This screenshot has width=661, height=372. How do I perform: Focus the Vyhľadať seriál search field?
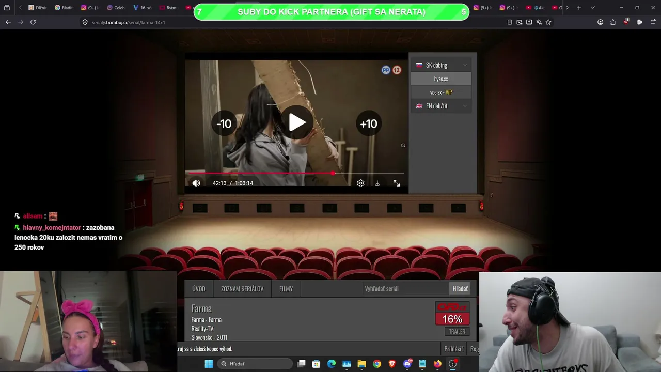(x=405, y=289)
